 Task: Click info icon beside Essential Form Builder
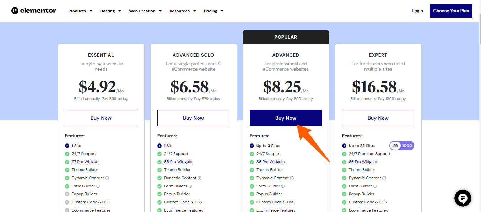tap(98, 186)
